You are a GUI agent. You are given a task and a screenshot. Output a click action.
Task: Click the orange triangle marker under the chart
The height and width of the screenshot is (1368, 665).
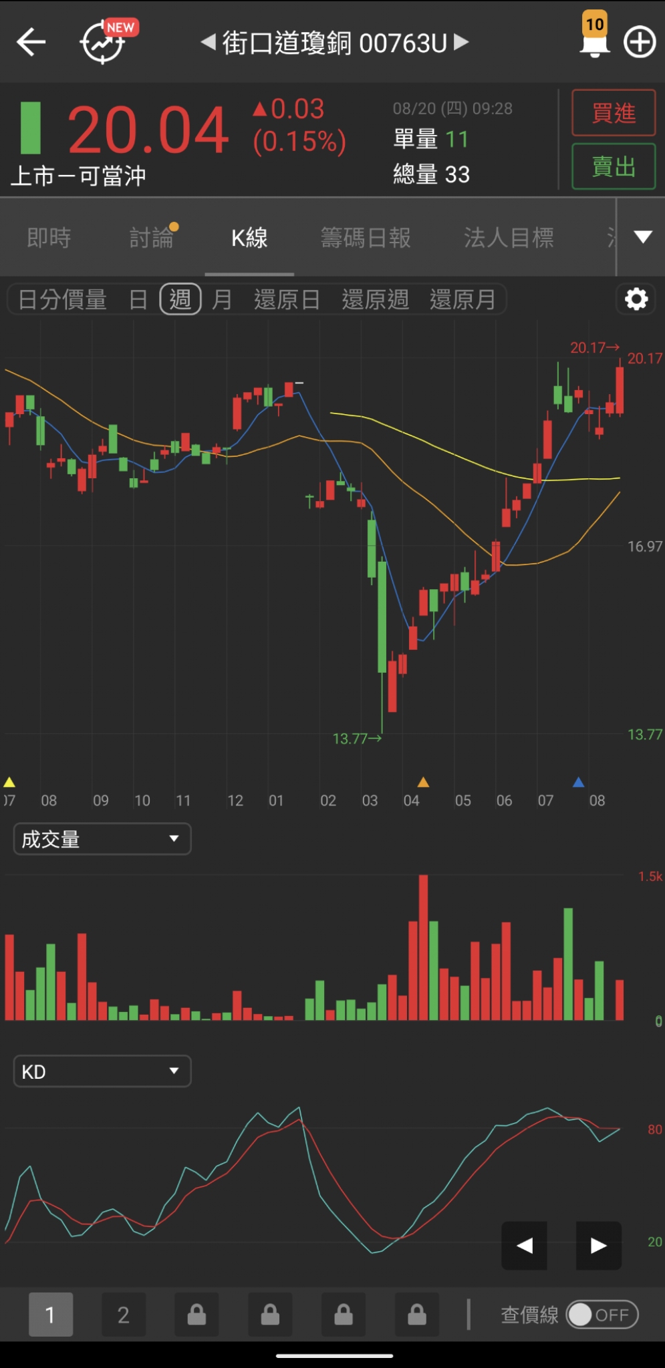[x=423, y=782]
